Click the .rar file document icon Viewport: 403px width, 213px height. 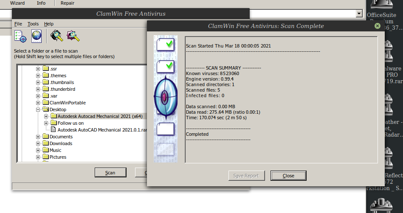54,129
